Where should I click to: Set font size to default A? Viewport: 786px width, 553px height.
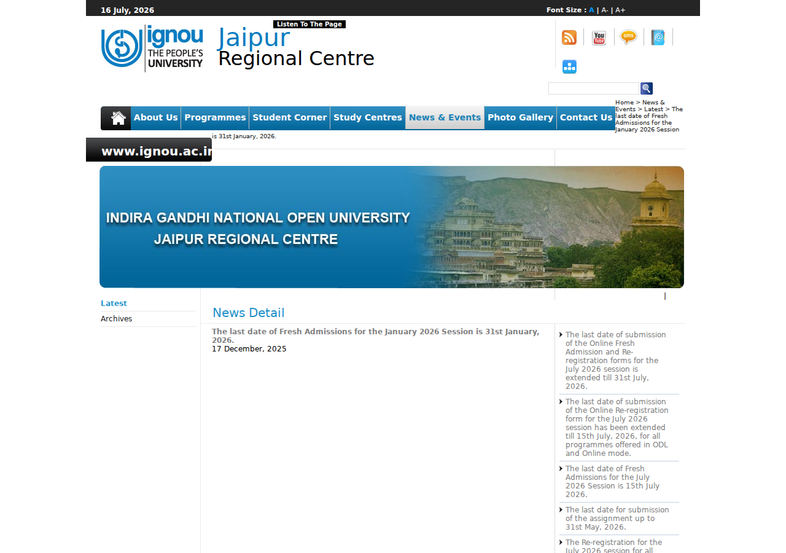coord(591,10)
